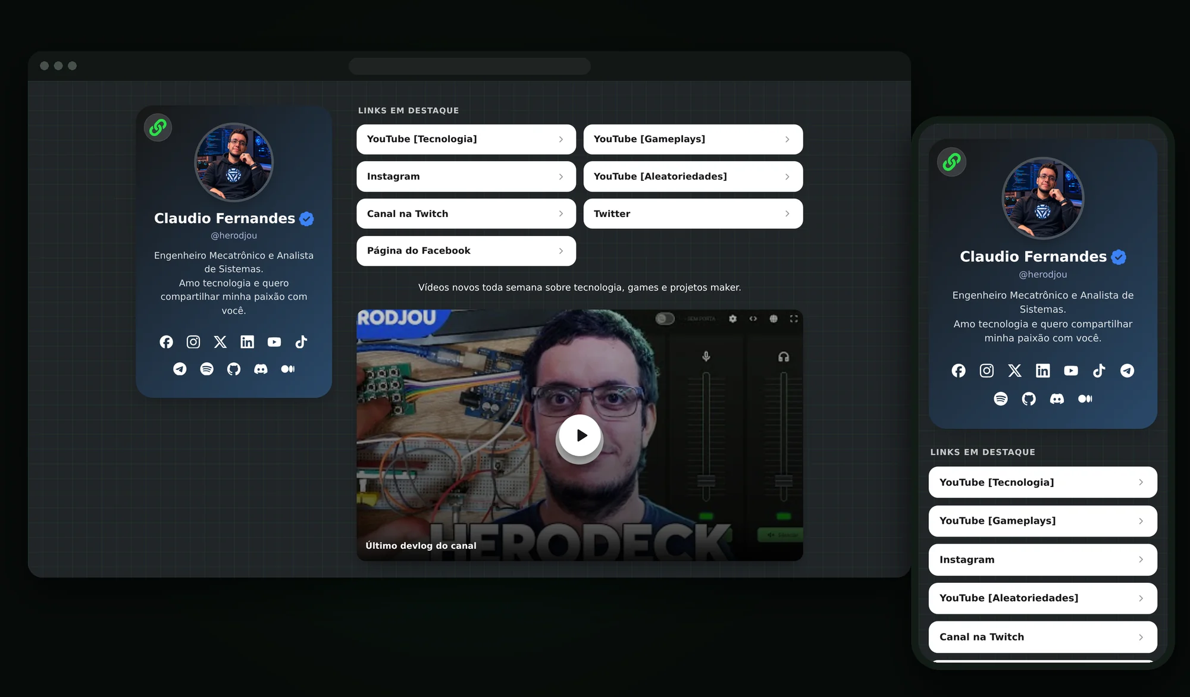The image size is (1190, 697).
Task: Open Spotify icon in mobile preview
Action: coord(1001,399)
